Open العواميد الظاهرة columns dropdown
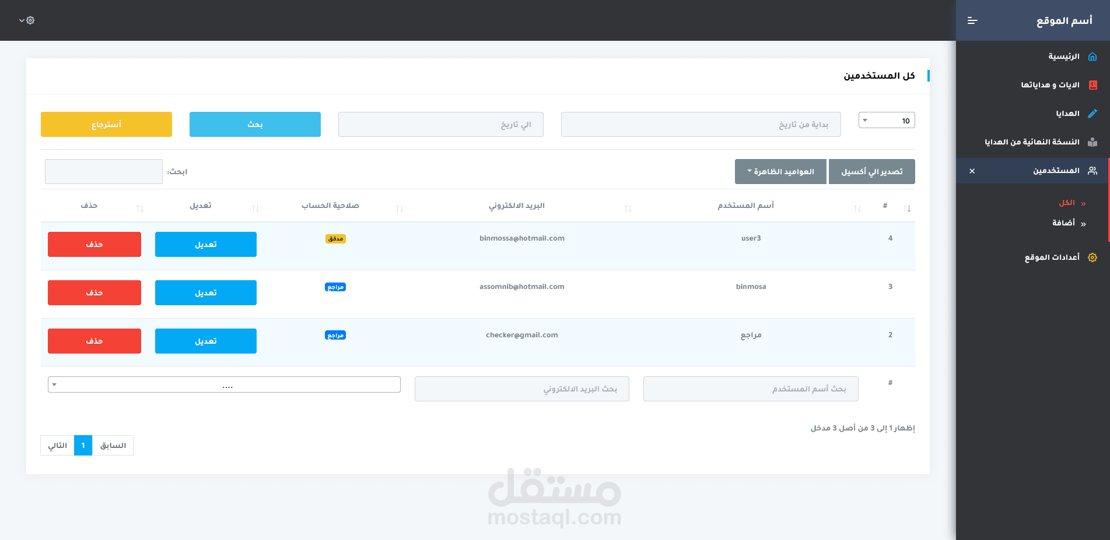This screenshot has height=540, width=1110. pos(780,172)
